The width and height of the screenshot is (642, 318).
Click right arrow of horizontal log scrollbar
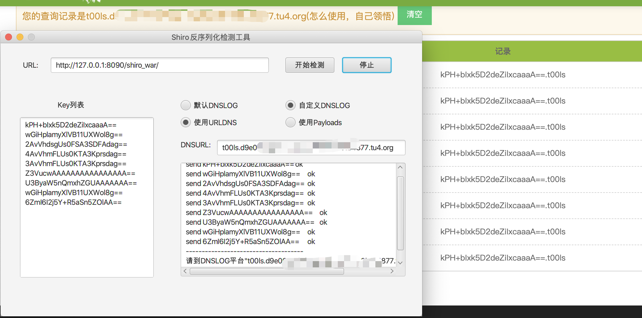pos(392,271)
